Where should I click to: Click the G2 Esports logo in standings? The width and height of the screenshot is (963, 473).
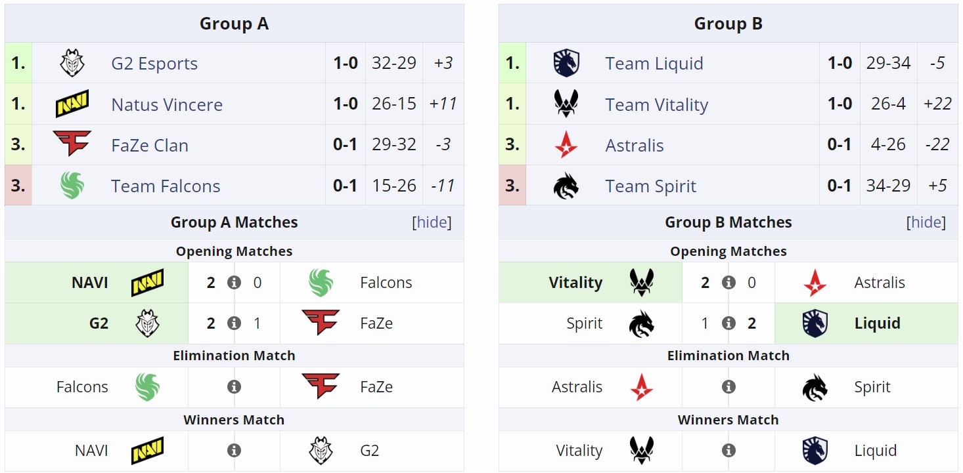pos(72,64)
